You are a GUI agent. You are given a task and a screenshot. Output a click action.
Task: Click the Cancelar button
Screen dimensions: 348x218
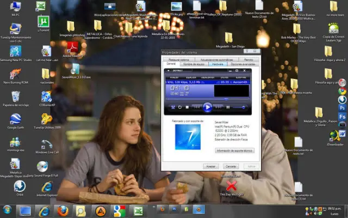click(231, 166)
